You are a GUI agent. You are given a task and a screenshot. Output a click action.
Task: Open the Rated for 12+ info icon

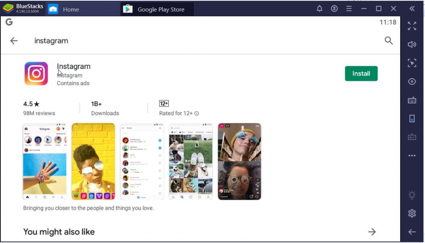tap(197, 113)
